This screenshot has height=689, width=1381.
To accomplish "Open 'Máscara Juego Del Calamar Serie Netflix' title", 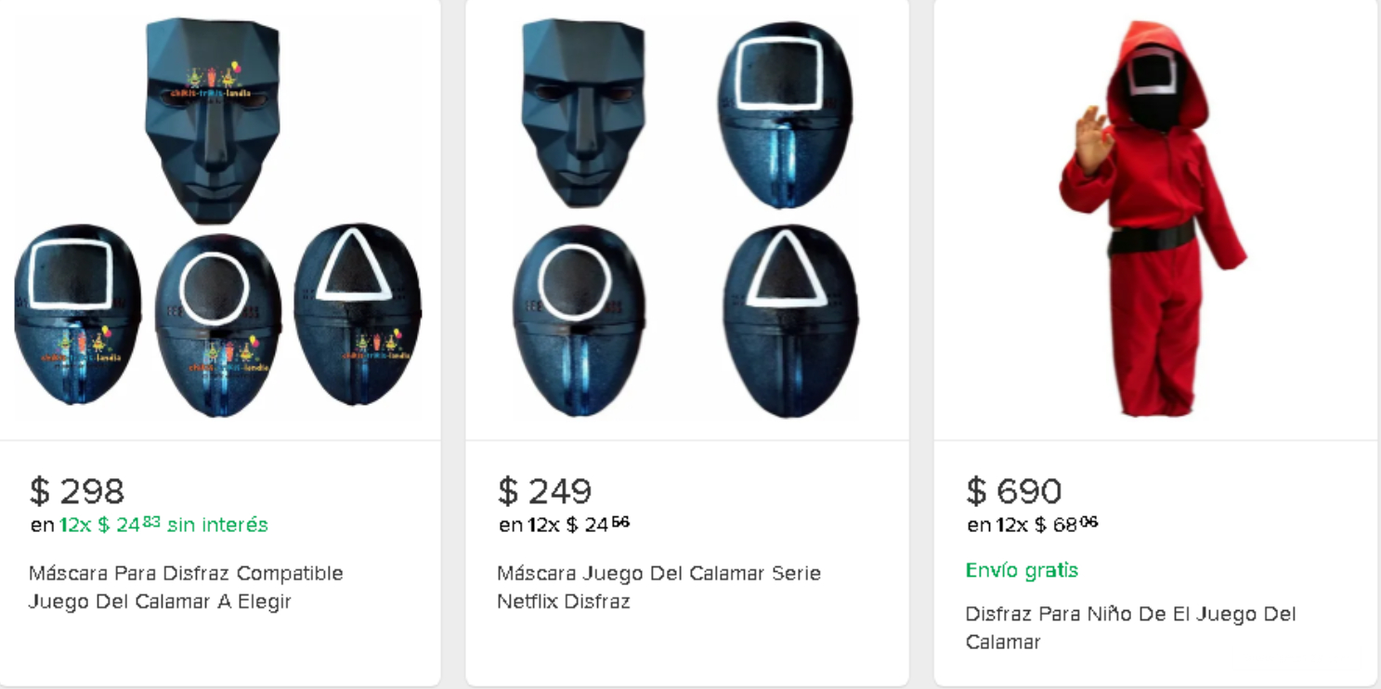I will click(x=658, y=587).
